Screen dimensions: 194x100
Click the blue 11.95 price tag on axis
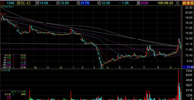[188, 67]
